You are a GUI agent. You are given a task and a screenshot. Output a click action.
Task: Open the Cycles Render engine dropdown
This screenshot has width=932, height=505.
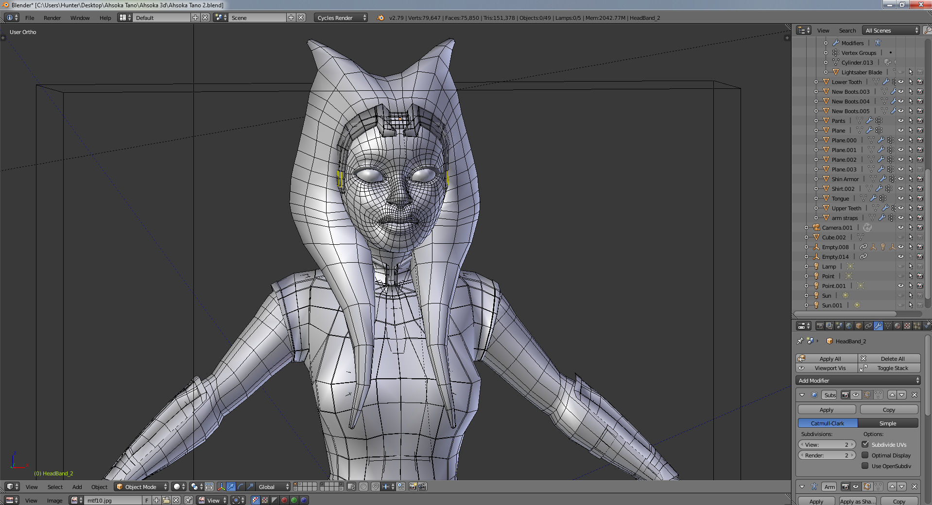pos(341,17)
